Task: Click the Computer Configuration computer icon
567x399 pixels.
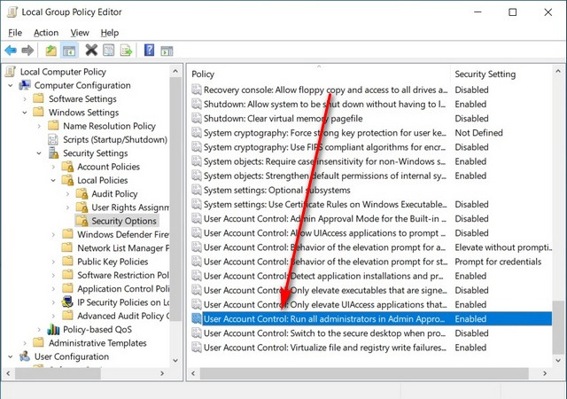Action: (25, 85)
